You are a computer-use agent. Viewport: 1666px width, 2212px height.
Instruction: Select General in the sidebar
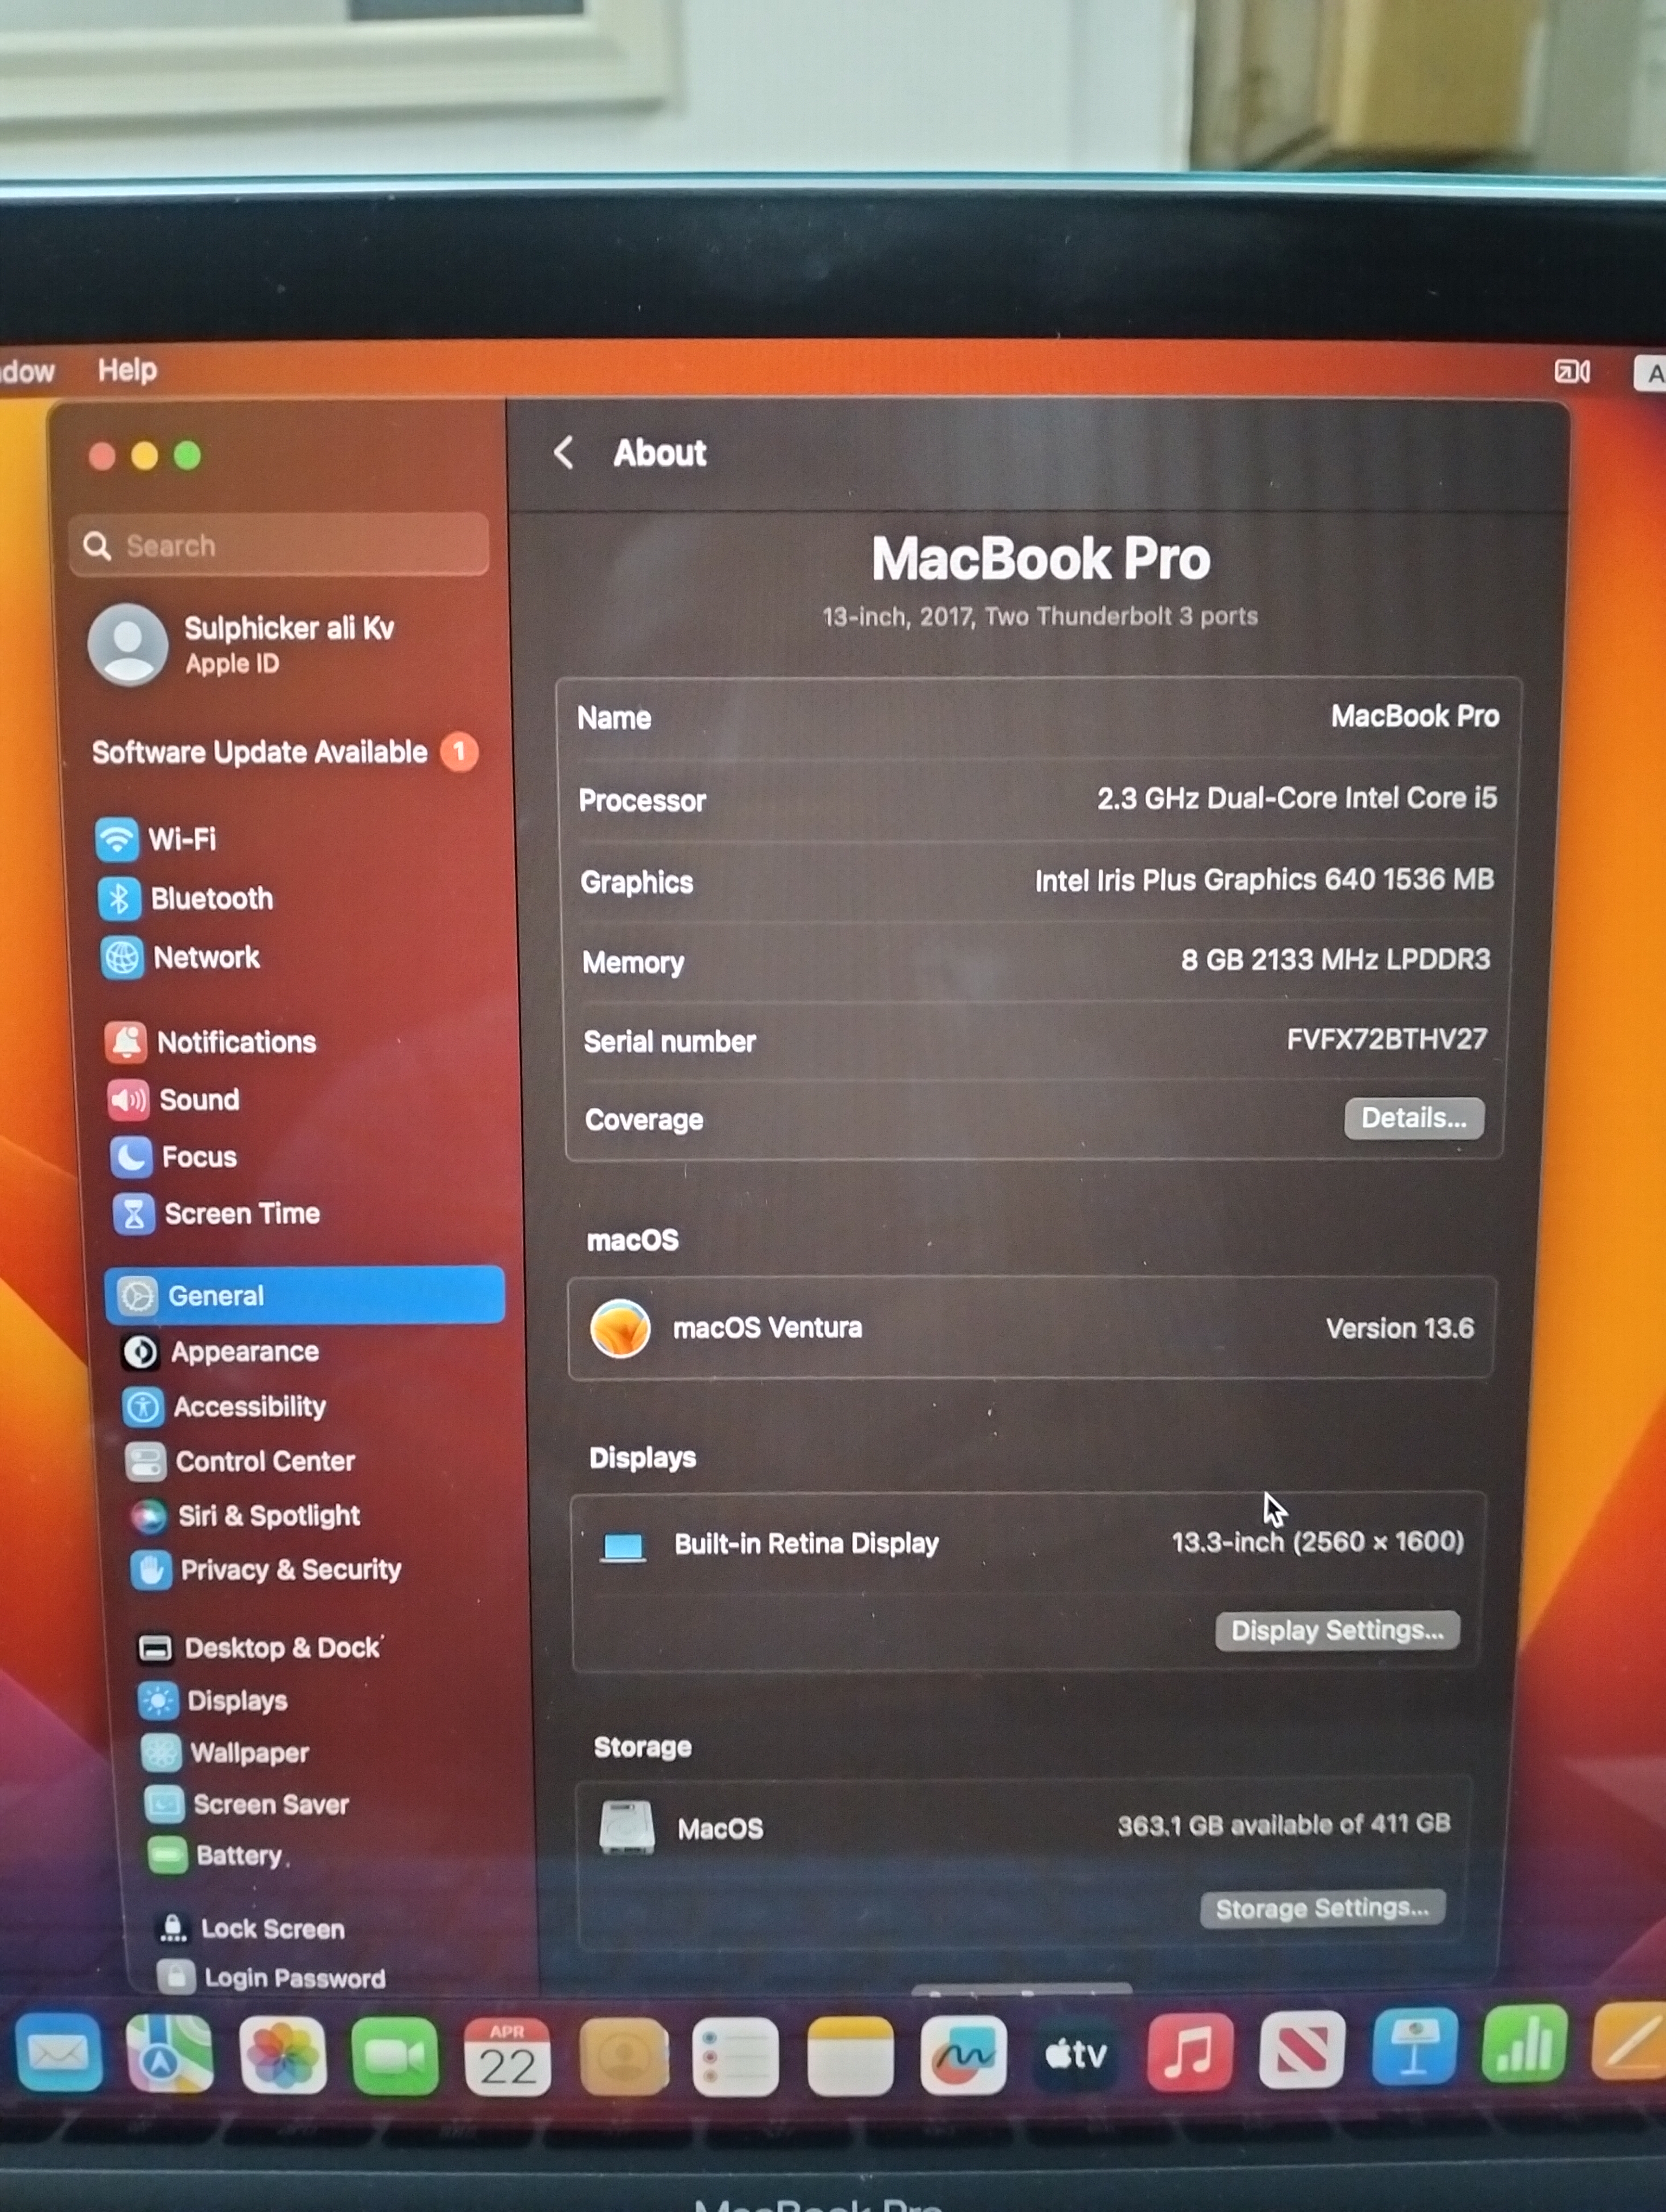(305, 1295)
